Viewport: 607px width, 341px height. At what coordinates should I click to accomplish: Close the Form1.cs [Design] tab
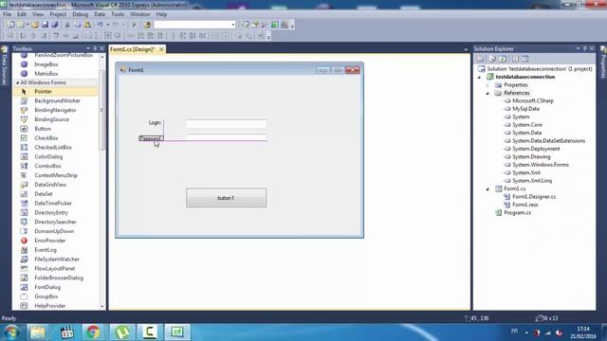[161, 49]
